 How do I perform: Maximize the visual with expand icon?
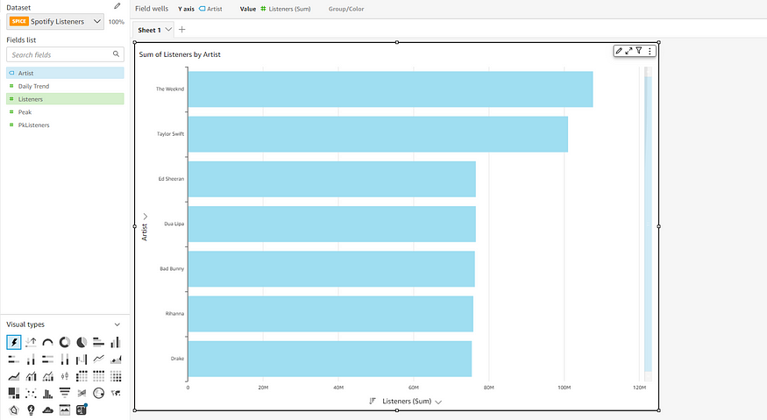[629, 51]
